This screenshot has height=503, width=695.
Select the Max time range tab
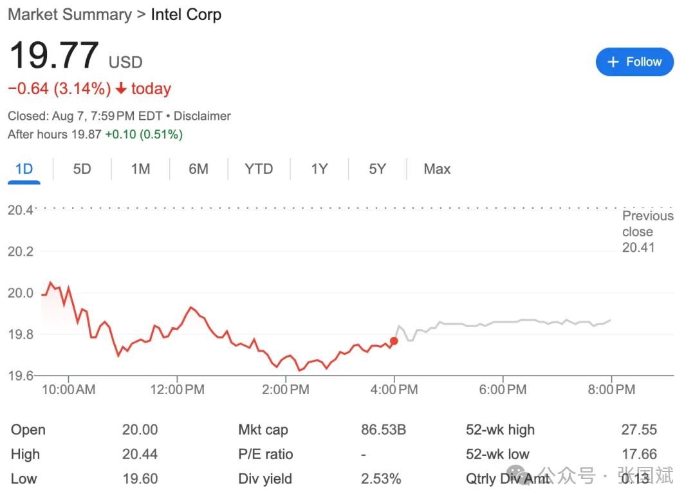[x=437, y=169]
